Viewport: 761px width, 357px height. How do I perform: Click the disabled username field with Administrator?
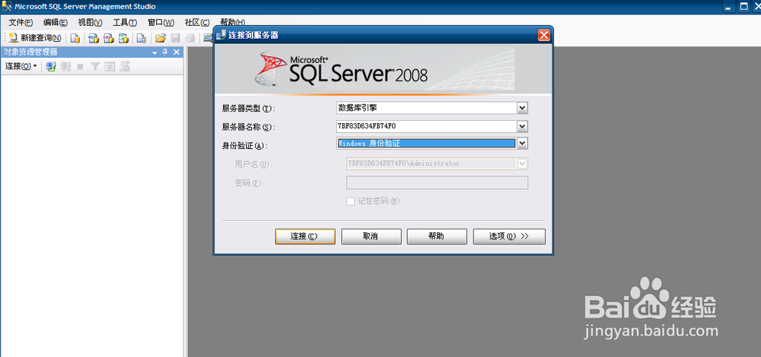437,164
